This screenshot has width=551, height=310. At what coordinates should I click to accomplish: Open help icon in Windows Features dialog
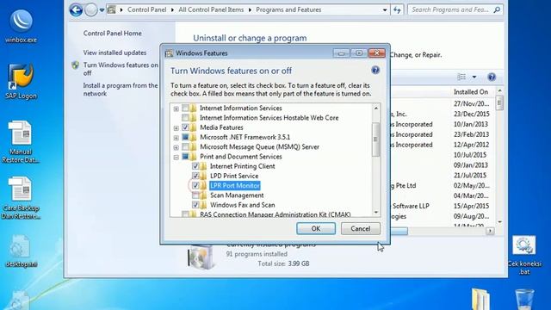[375, 71]
